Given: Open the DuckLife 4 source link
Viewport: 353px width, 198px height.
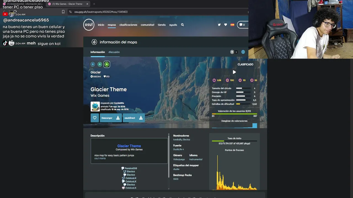Looking at the screenshot, I should pos(178,149).
